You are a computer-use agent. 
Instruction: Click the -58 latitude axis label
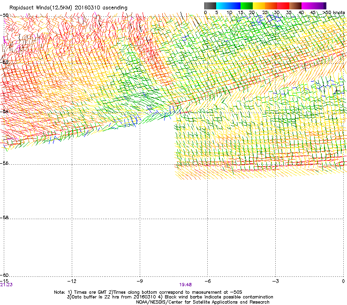(x=5, y=218)
